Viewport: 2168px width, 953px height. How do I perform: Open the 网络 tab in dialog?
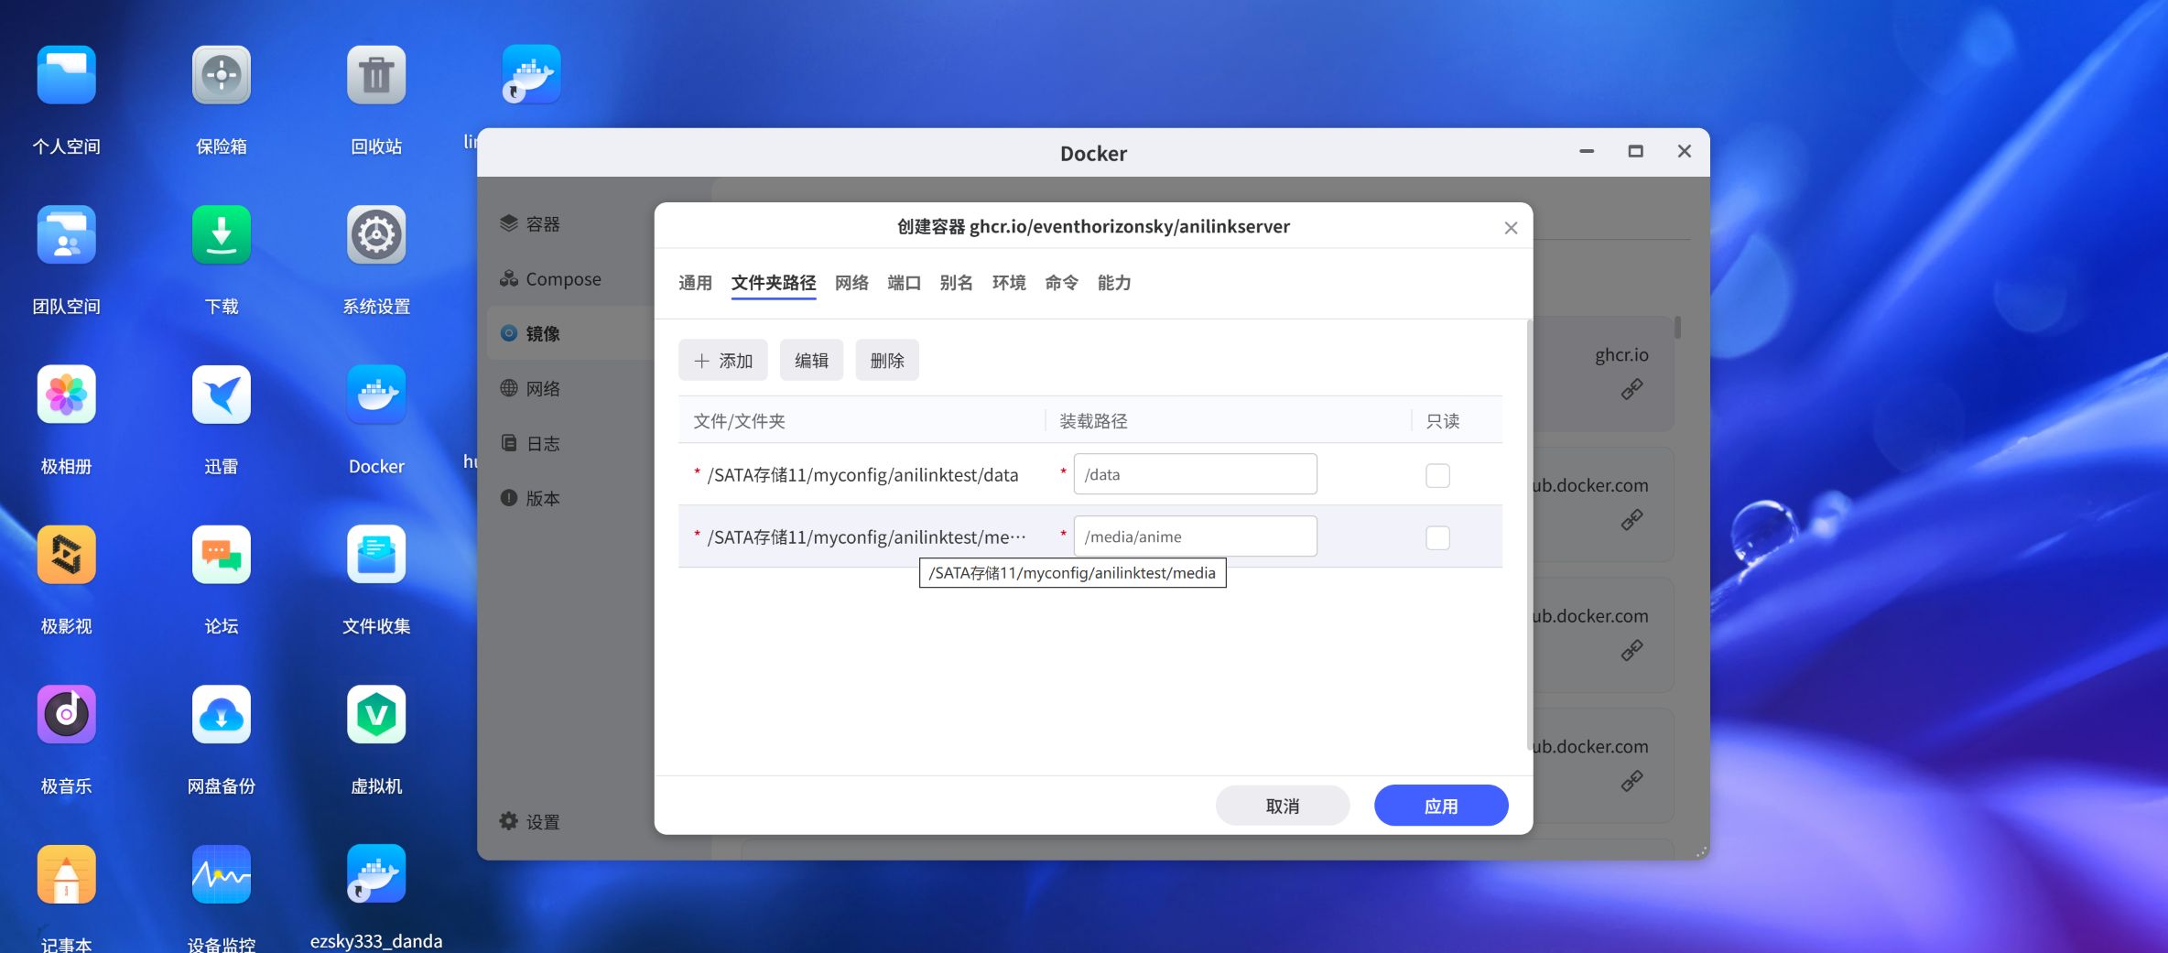pos(851,283)
